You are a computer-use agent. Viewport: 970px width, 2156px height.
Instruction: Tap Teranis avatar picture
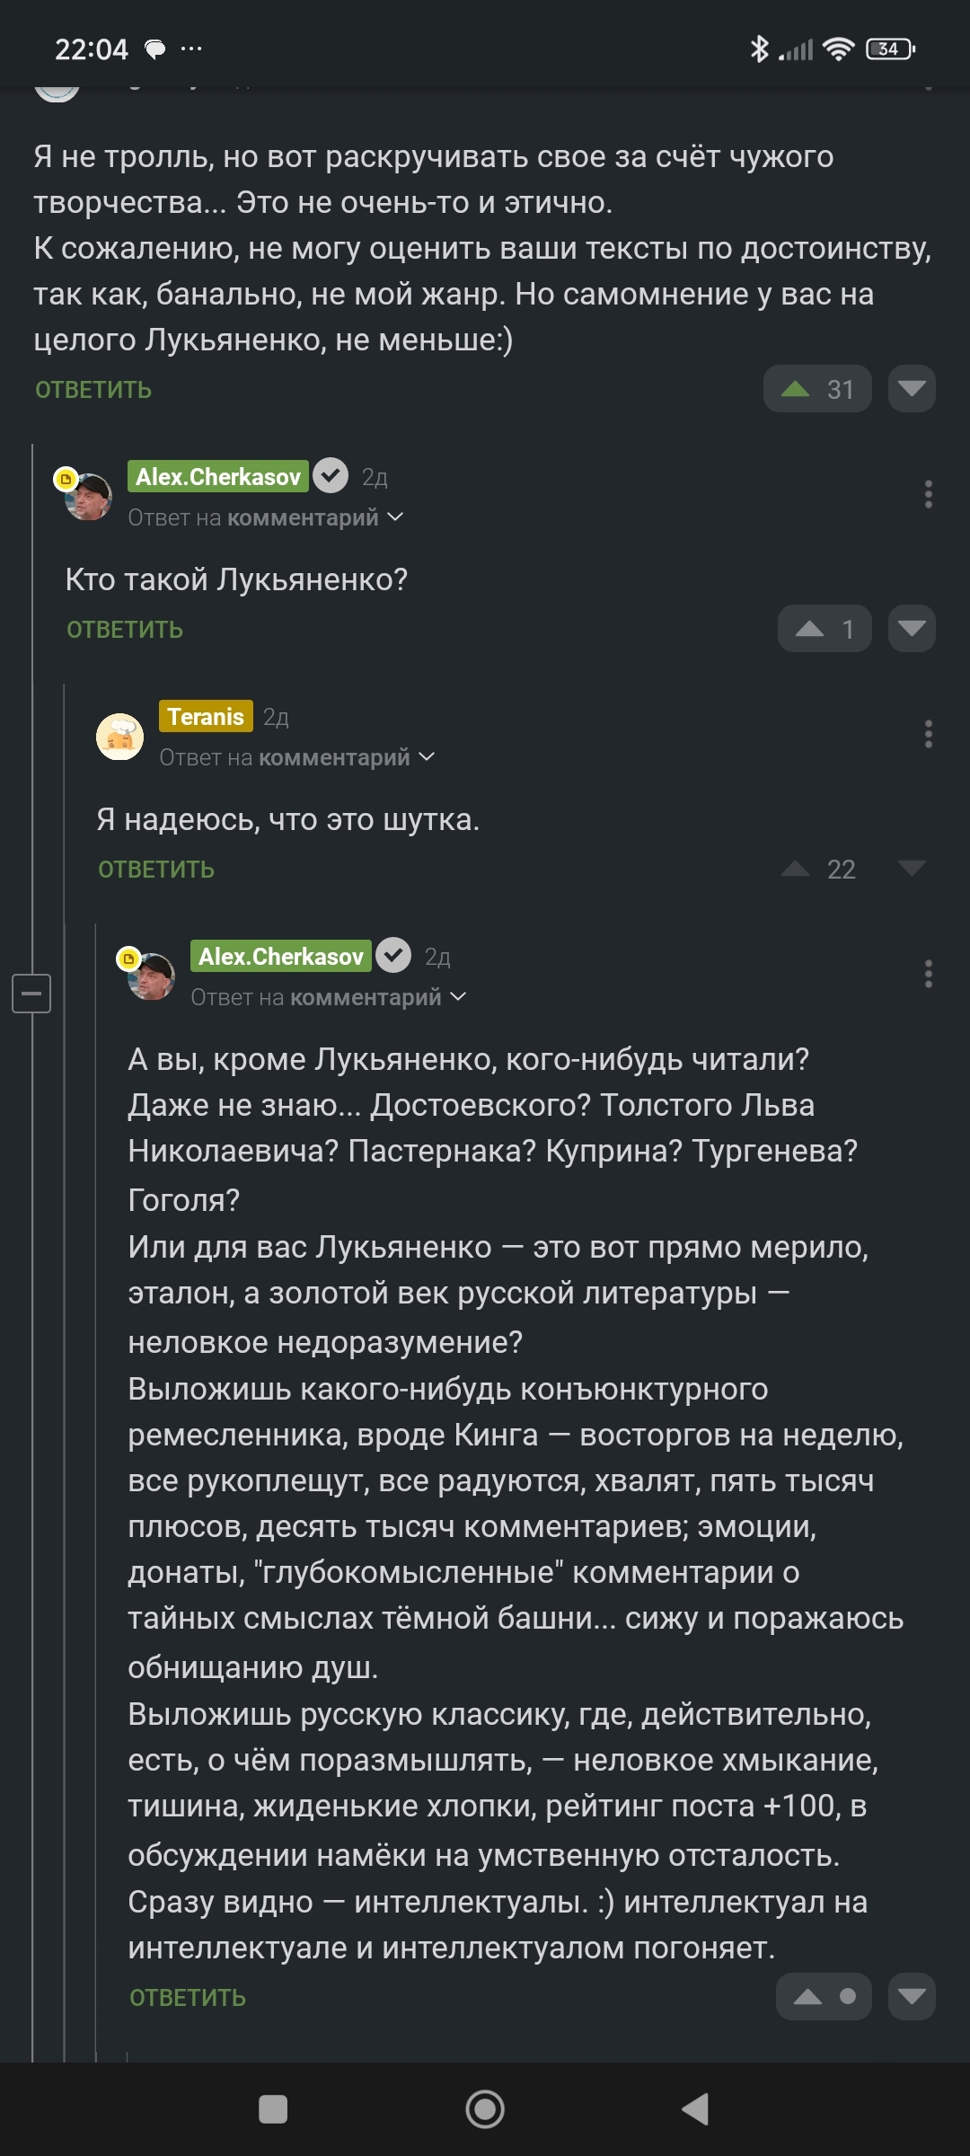coord(120,737)
